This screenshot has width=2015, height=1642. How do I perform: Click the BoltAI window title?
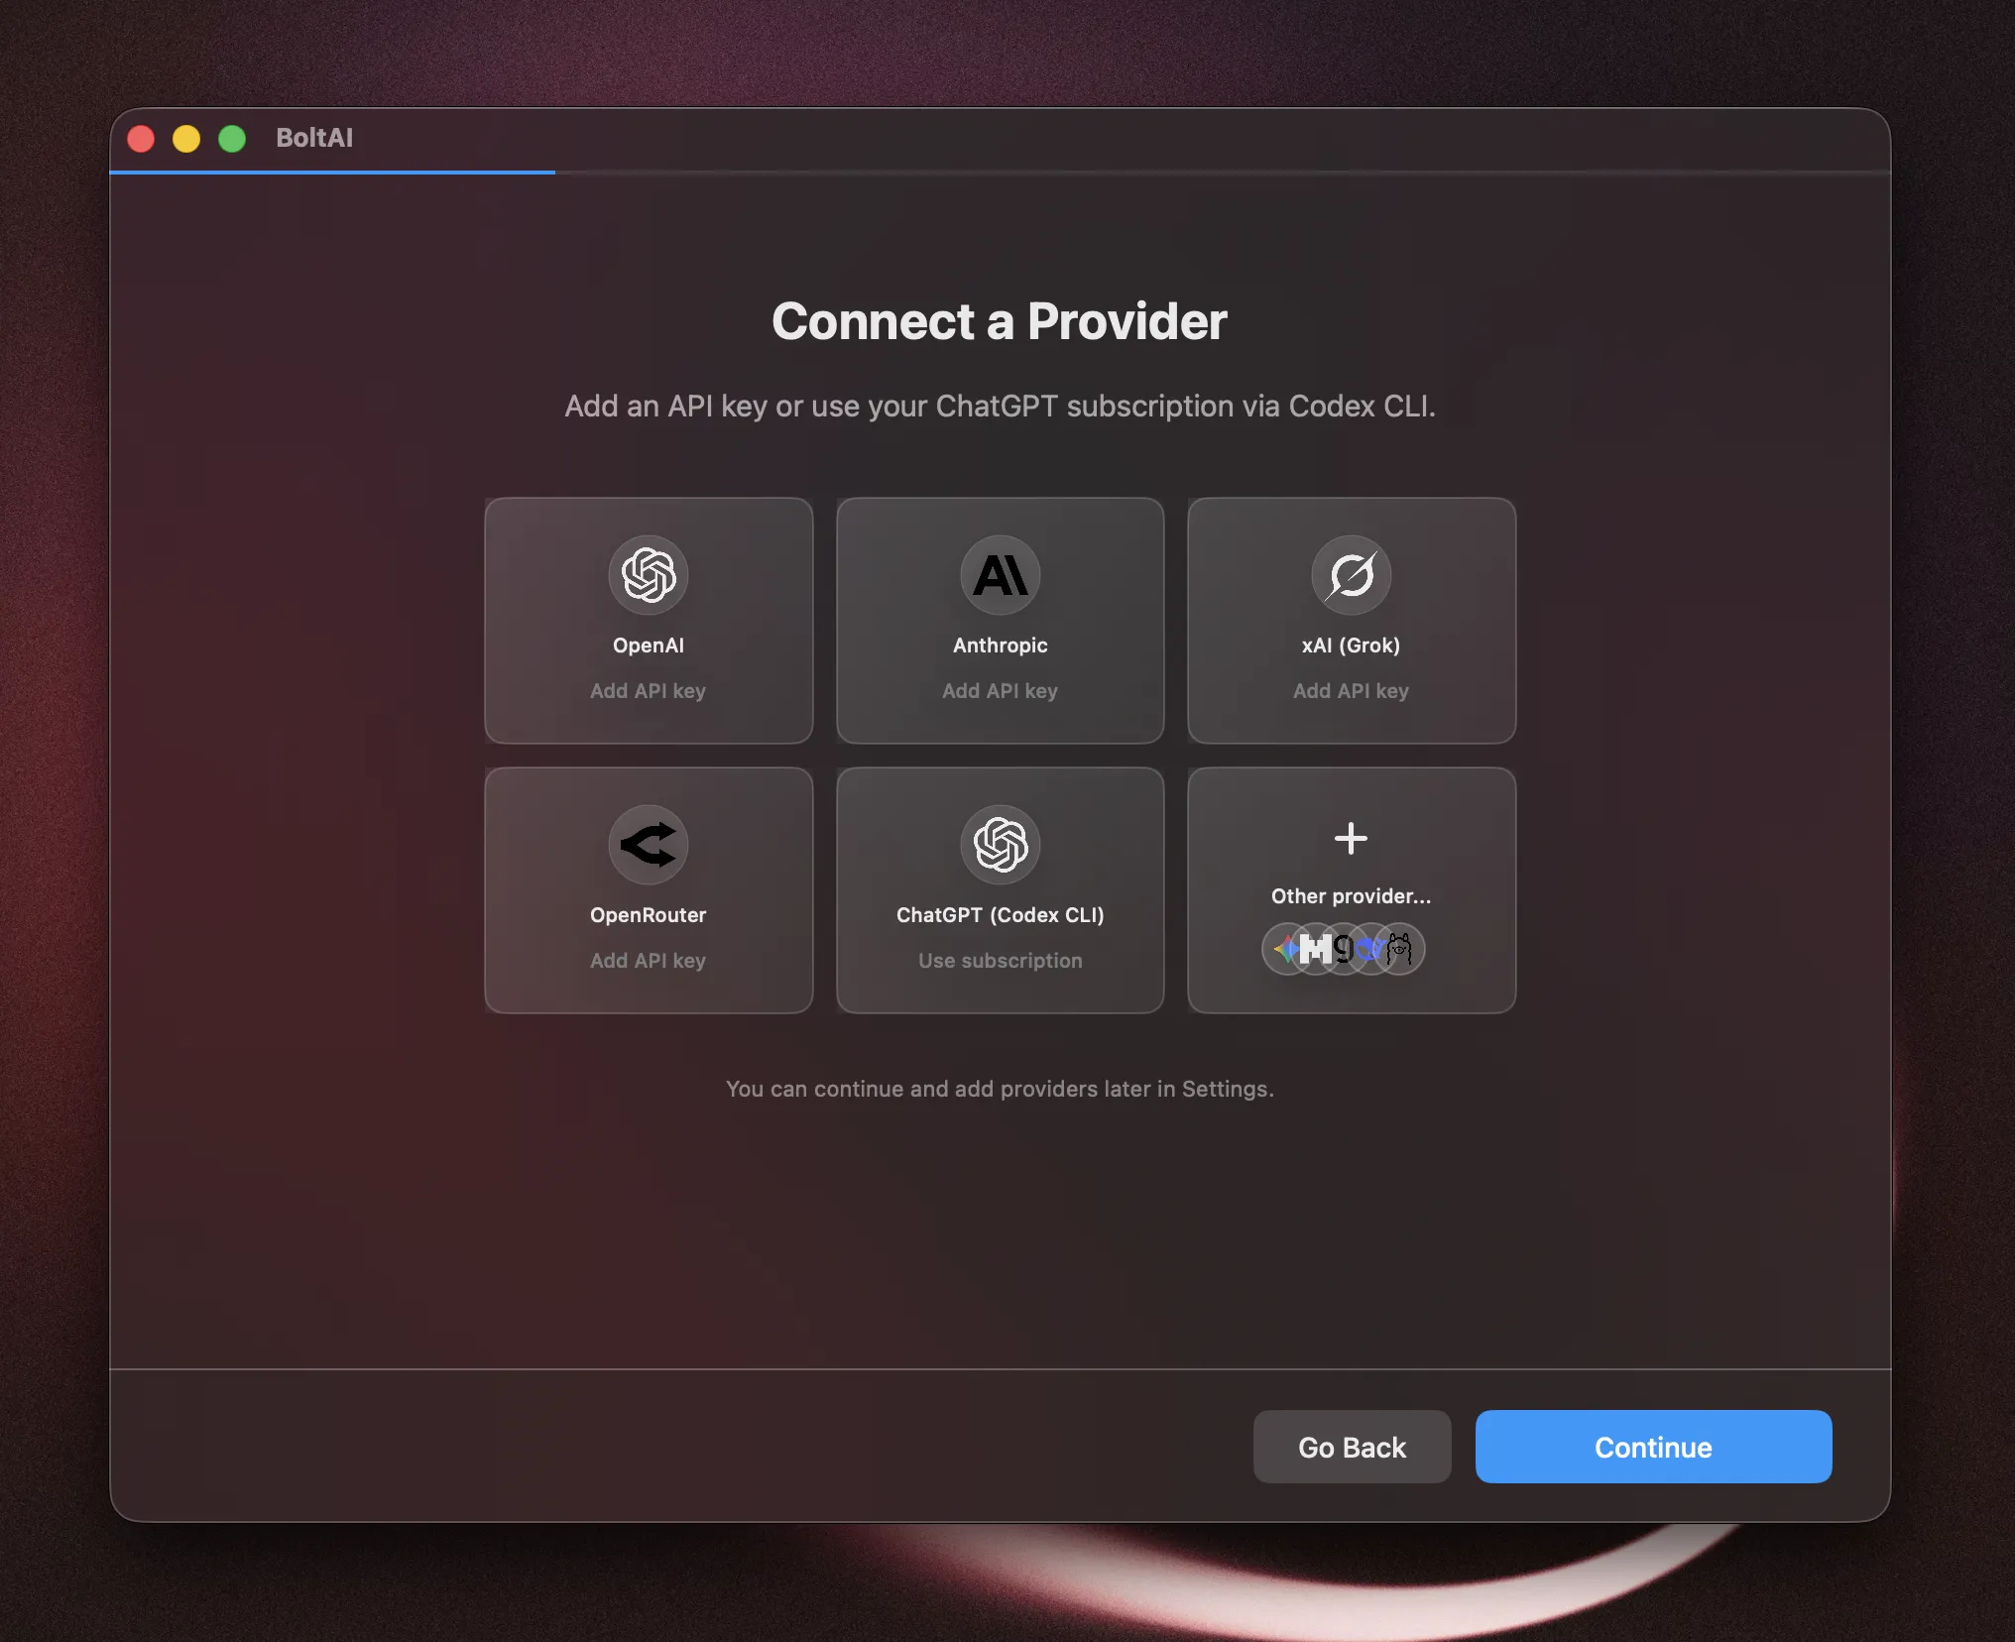314,138
